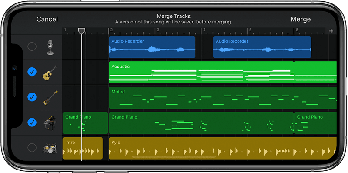Tap the Cancel button
348x173 pixels.
coord(47,19)
